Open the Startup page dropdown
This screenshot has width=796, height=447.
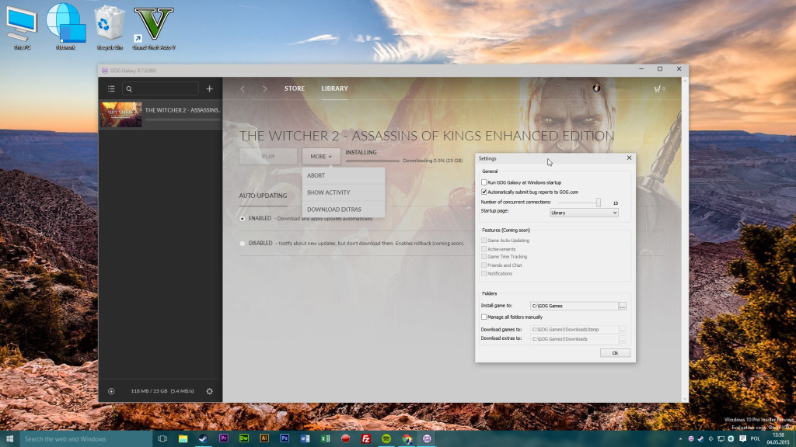point(584,212)
